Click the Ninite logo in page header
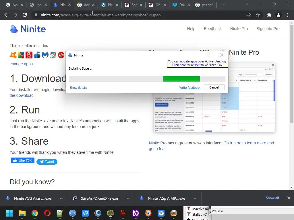The width and height of the screenshot is (294, 220). point(28,29)
